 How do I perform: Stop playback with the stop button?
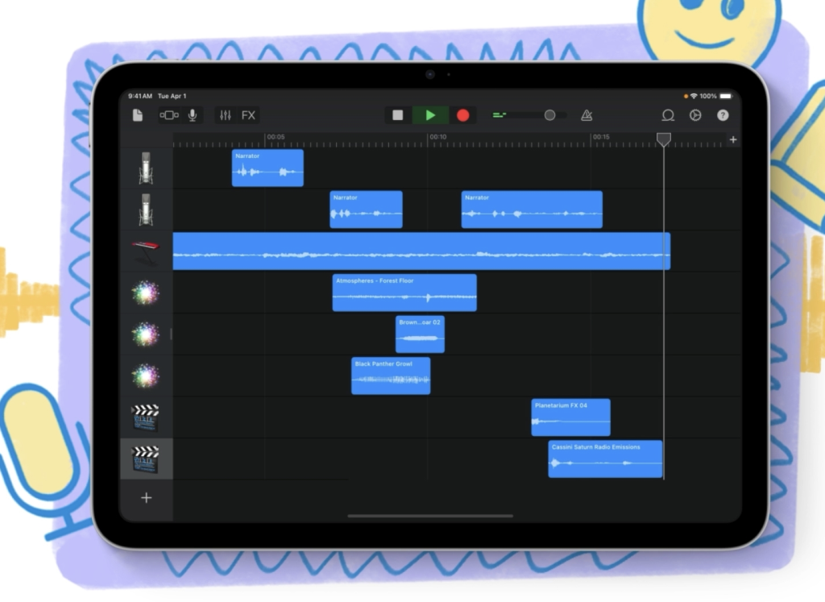(x=398, y=115)
